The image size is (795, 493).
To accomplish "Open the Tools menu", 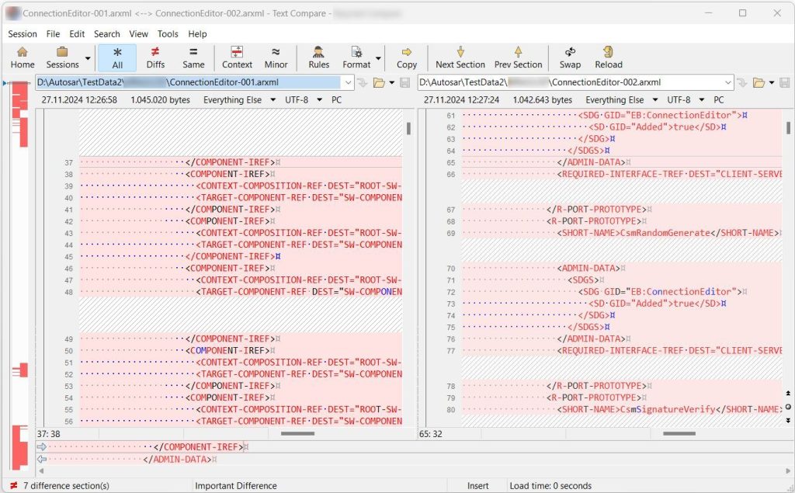I will [x=168, y=34].
